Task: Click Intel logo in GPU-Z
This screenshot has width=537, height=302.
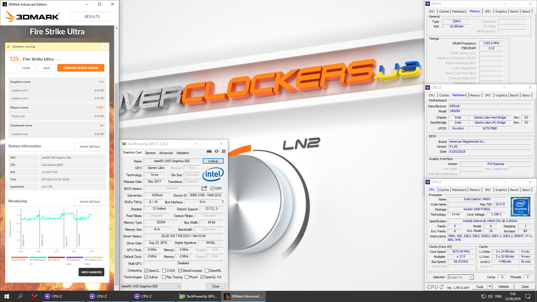Action: pyautogui.click(x=213, y=174)
